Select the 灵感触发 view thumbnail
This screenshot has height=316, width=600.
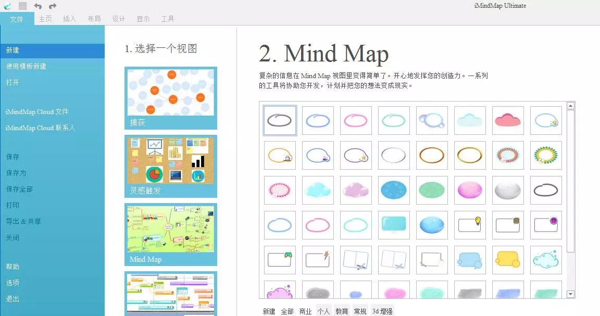tap(171, 166)
